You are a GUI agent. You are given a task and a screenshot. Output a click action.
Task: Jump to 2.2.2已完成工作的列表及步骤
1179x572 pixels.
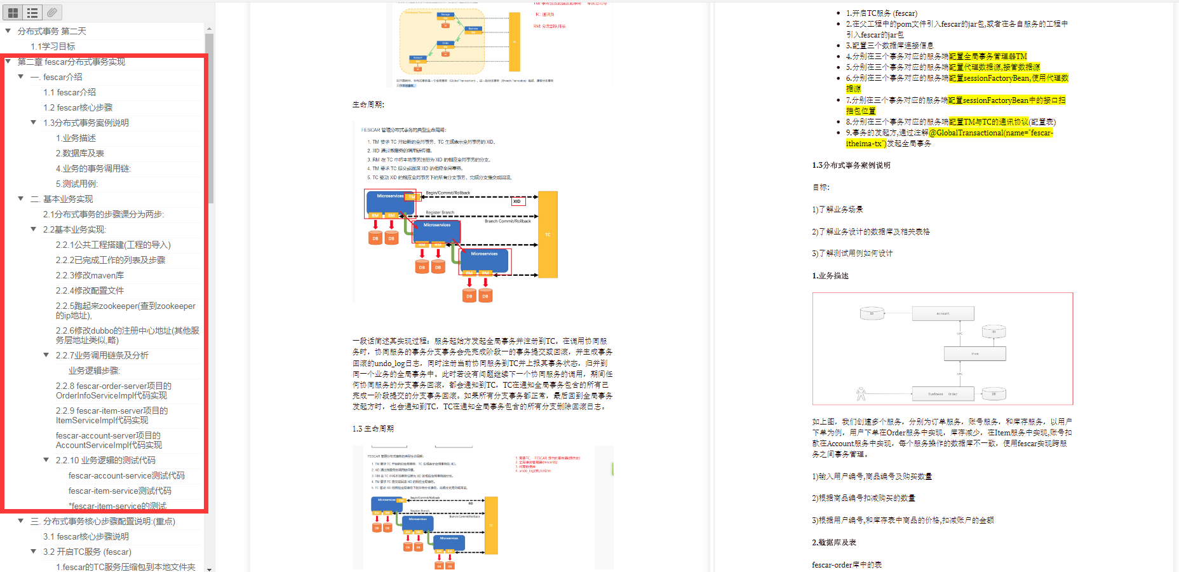point(111,260)
